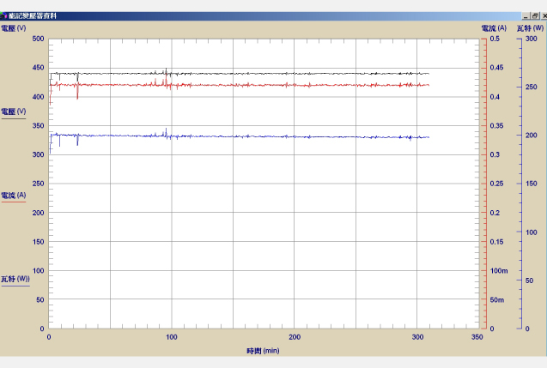Image resolution: width=547 pixels, height=368 pixels.
Task: Click the 時間 (min) x-axis label
Action: [263, 351]
